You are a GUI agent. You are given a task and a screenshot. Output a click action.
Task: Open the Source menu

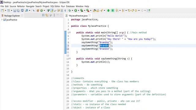click(x=13, y=6)
